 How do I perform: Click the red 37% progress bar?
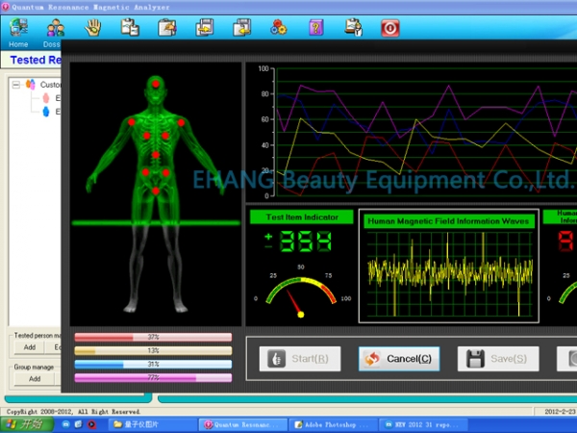(153, 338)
